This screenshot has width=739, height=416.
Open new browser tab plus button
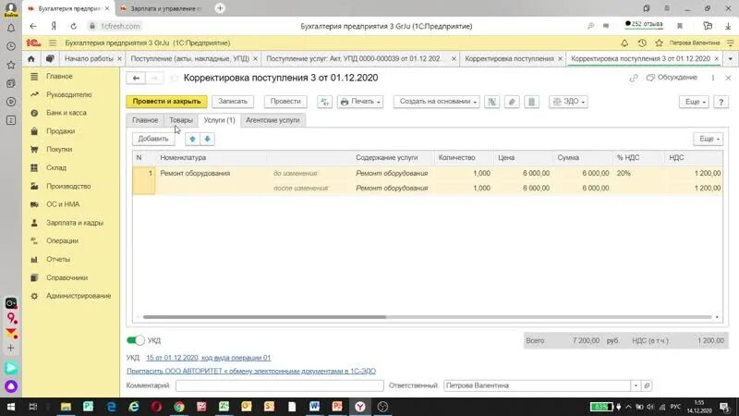[220, 8]
